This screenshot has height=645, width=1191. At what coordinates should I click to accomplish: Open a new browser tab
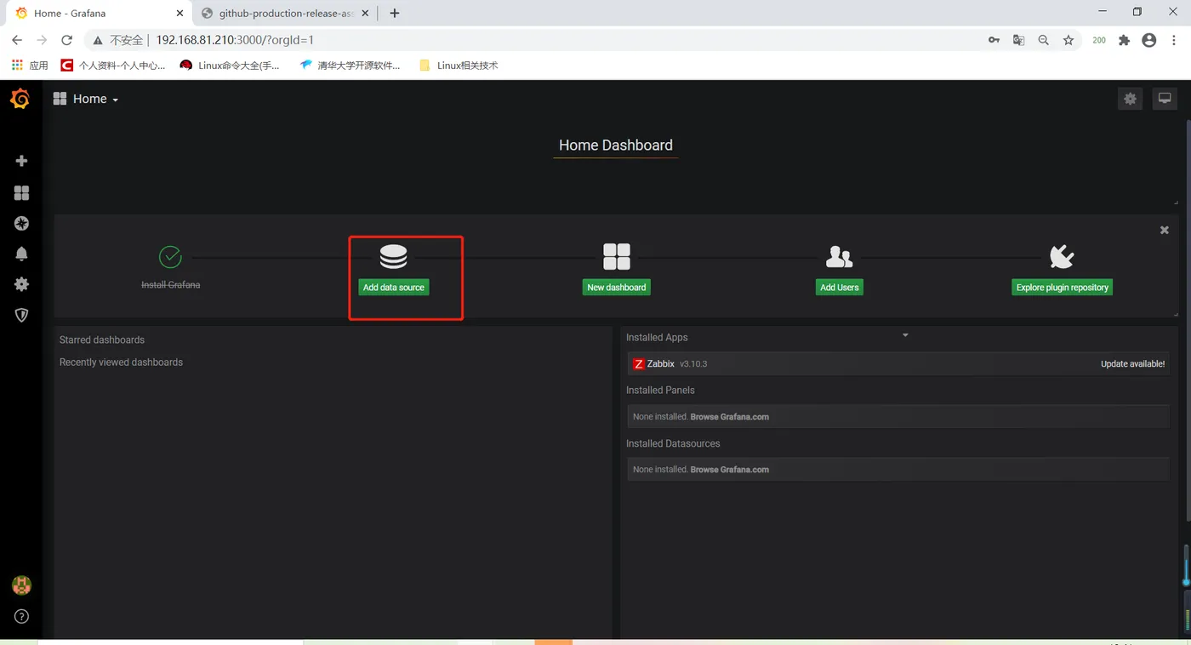click(x=394, y=13)
